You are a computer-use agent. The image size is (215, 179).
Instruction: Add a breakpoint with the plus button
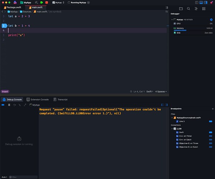pyautogui.click(x=213, y=109)
